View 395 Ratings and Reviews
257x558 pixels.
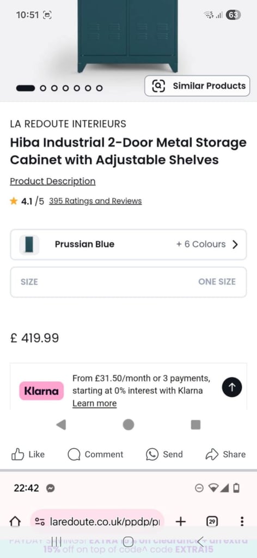95,201
